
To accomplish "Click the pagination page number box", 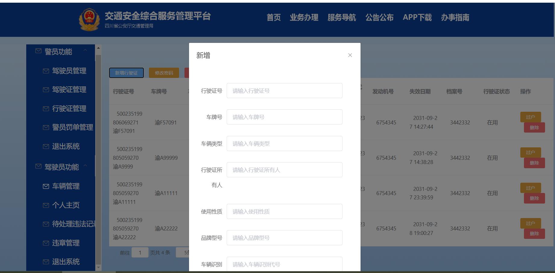I will coord(140,252).
